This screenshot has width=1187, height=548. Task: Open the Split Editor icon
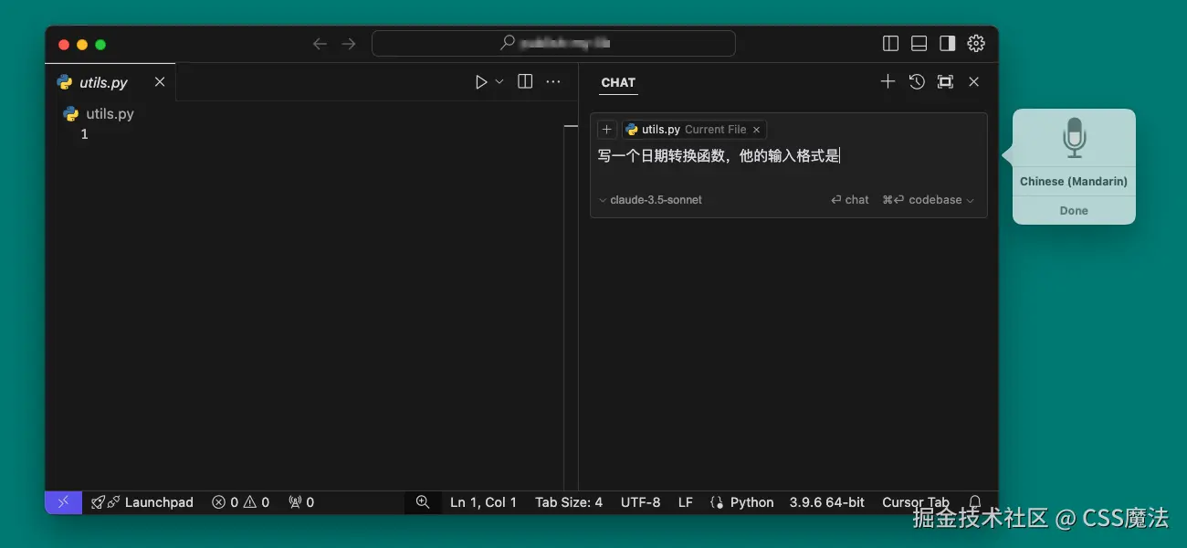[524, 81]
